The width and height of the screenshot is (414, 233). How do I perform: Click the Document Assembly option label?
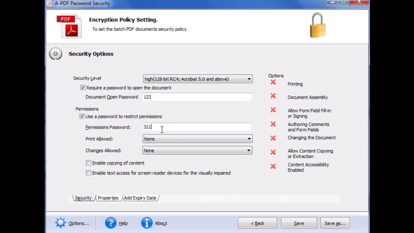(308, 97)
